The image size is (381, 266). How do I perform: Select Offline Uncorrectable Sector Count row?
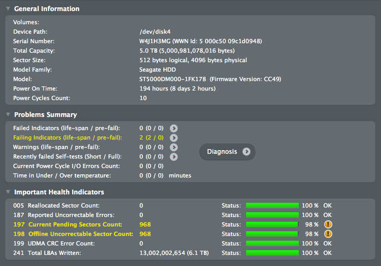172,234
